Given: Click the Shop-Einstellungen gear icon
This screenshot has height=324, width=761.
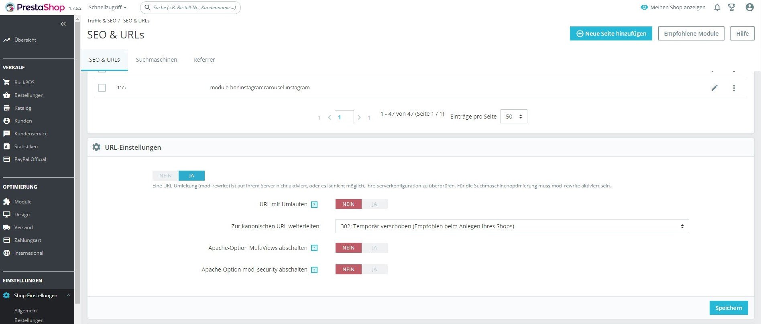Looking at the screenshot, I should tap(6, 296).
